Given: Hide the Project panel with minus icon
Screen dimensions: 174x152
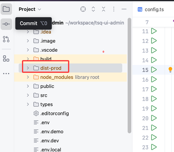Looking at the screenshot, I should click(124, 9).
